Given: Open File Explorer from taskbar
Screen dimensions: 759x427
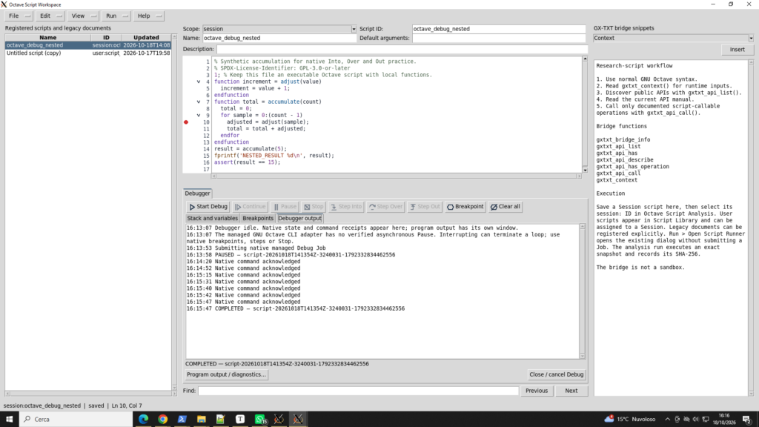Looking at the screenshot, I should (x=202, y=420).
